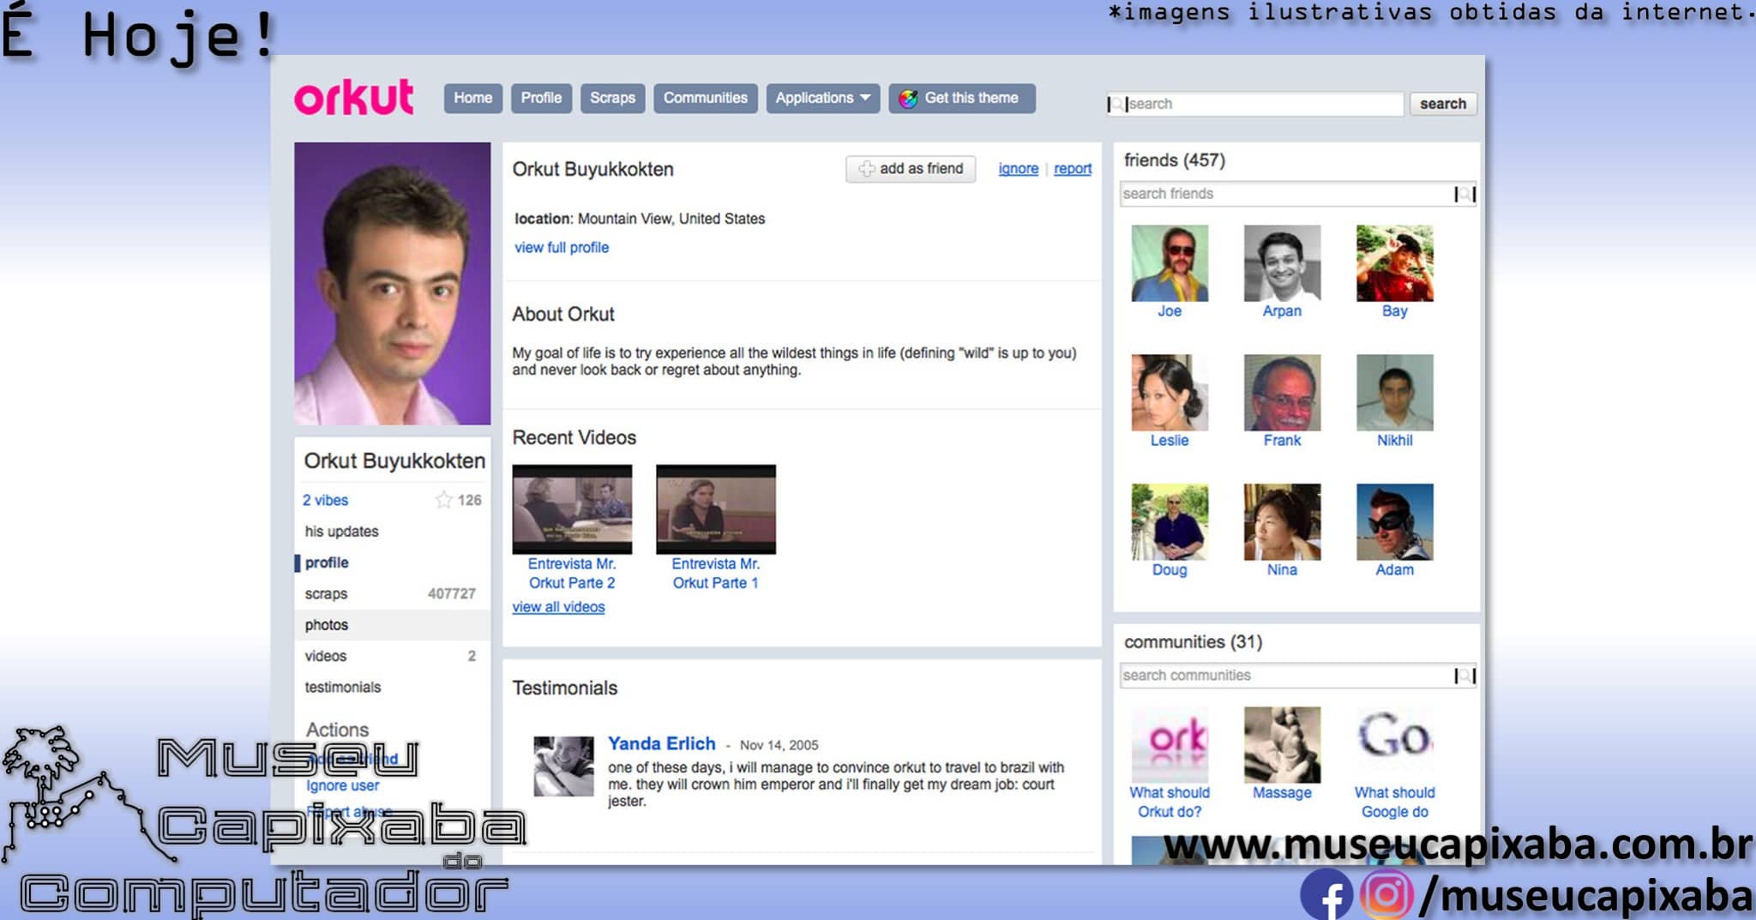Screen dimensions: 1756x920
Task: Go to the Profile tab
Action: point(541,98)
